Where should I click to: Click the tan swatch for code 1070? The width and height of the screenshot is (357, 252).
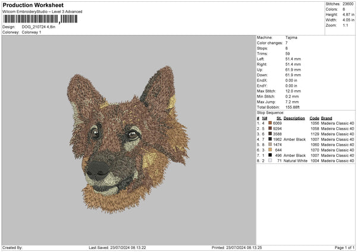click(x=270, y=150)
